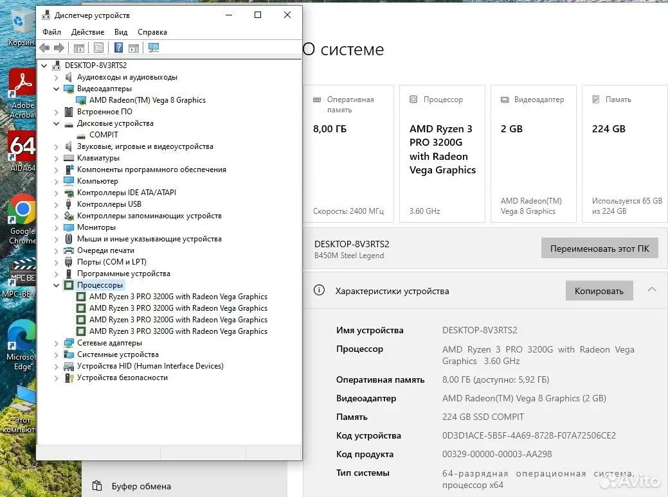This screenshot has height=497, width=668.
Task: Click the Программные устройства icon
Action: pos(69,274)
